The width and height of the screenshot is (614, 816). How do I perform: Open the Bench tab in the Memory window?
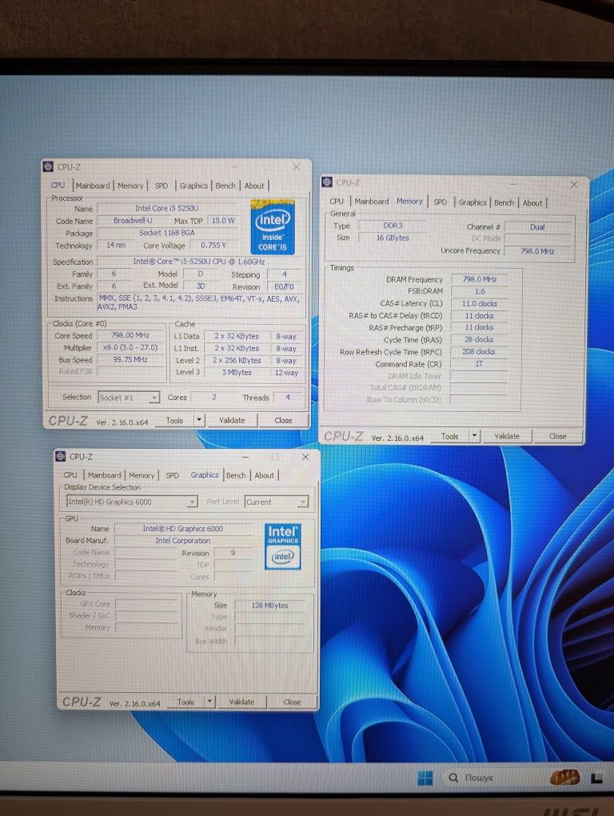504,202
